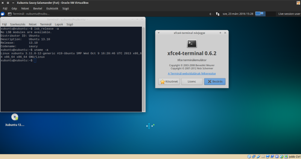Screen dimensions: 301x159
Task: Click the globe mouse integration status icon
Action: [281, 156]
